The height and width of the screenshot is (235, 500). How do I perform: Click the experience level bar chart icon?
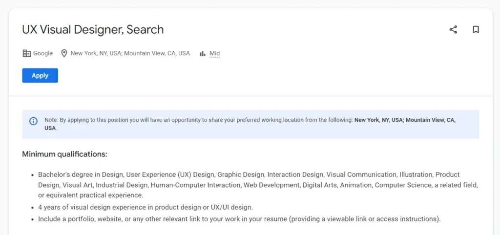[x=203, y=53]
